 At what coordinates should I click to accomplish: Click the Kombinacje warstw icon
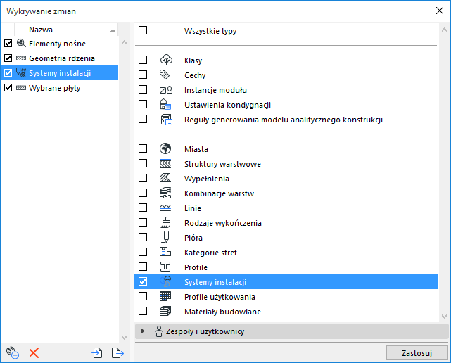coord(165,193)
